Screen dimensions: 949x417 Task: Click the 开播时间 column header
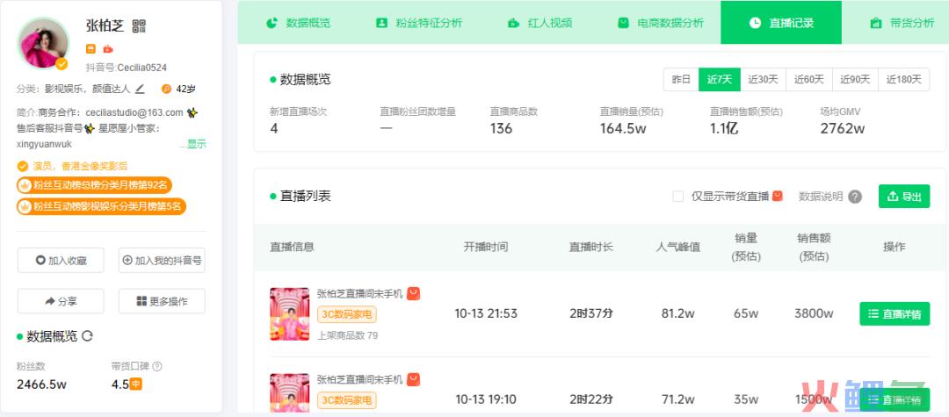coord(486,247)
